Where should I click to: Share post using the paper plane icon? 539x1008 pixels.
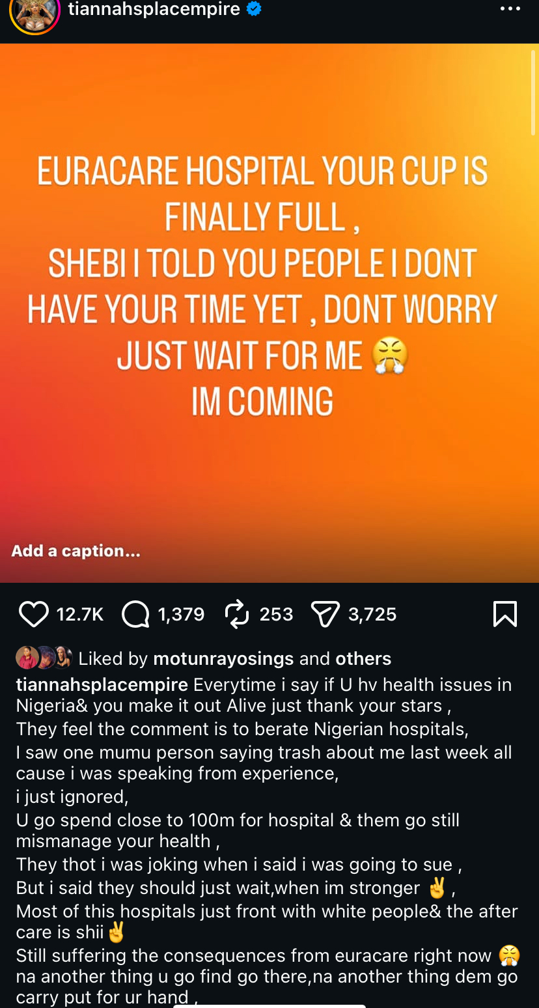pos(325,614)
